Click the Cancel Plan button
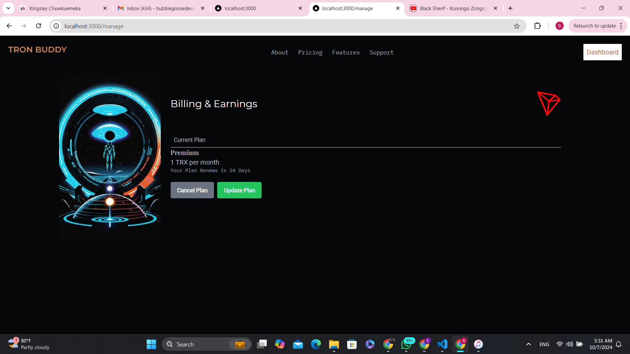 pos(192,190)
